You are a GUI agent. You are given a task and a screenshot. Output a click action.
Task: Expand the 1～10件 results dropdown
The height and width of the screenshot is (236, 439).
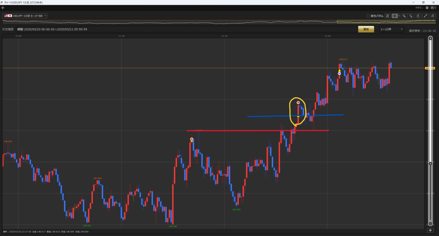pos(391,29)
